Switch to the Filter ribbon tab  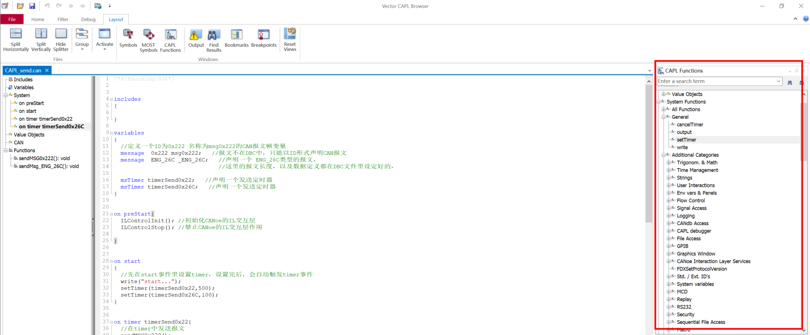pyautogui.click(x=63, y=19)
